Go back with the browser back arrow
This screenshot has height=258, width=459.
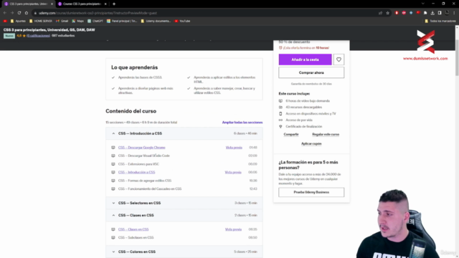click(5, 13)
